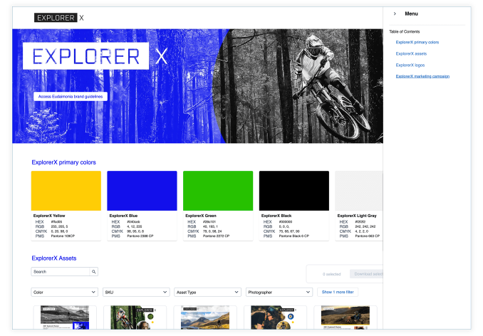Click the ExplorerX logo in header
The image size is (483, 336).
pos(59,17)
